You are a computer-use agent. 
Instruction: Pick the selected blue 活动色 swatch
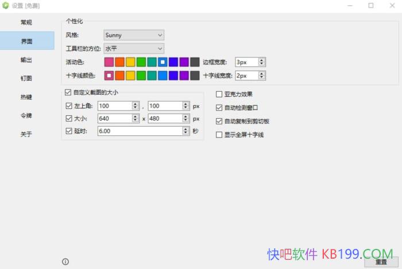163,62
